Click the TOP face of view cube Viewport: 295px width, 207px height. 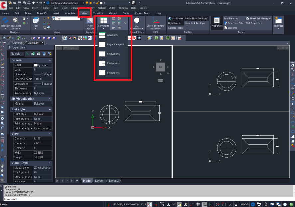161,67
